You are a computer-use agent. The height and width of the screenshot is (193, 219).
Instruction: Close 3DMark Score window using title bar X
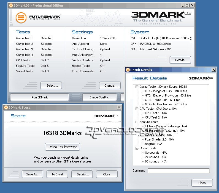click(x=119, y=107)
